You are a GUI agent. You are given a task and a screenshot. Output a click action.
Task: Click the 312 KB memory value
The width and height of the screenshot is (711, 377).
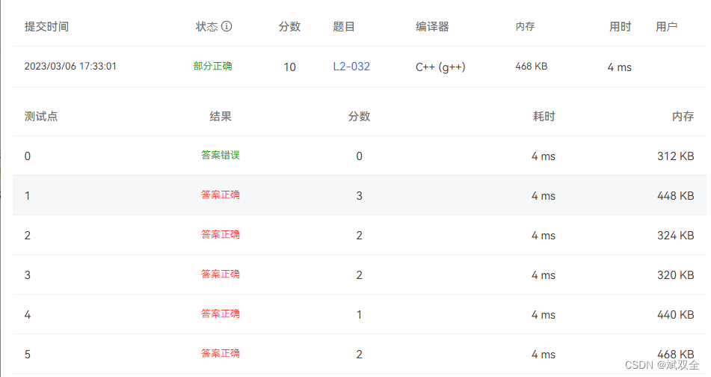(x=676, y=156)
